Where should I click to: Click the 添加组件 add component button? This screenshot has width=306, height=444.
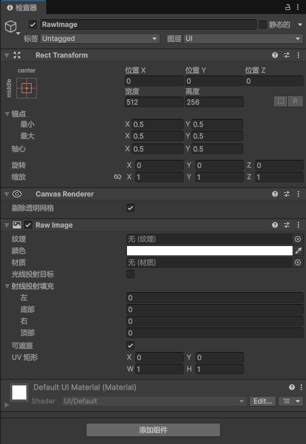[x=153, y=430]
